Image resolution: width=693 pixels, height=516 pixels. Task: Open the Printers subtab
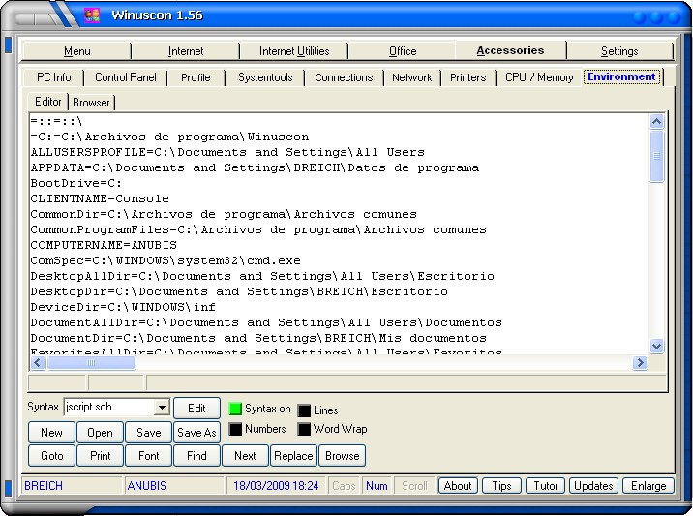point(468,77)
